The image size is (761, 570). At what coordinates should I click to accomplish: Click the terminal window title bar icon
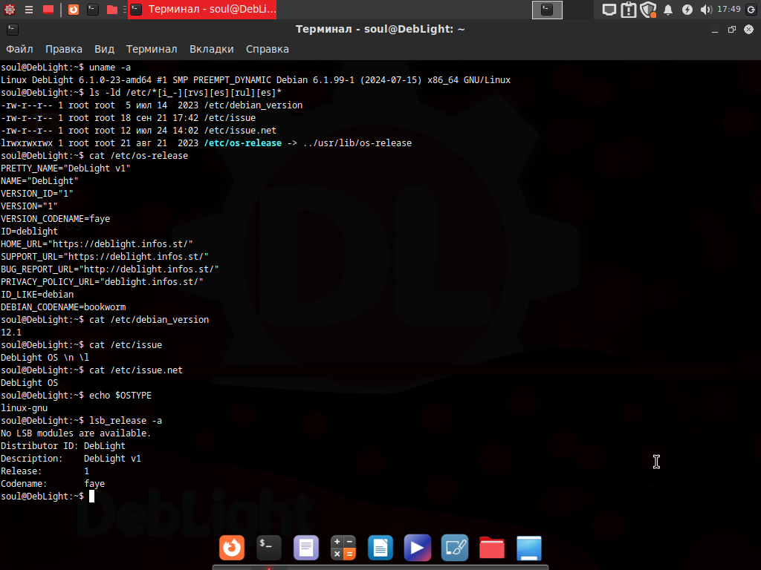click(x=13, y=30)
